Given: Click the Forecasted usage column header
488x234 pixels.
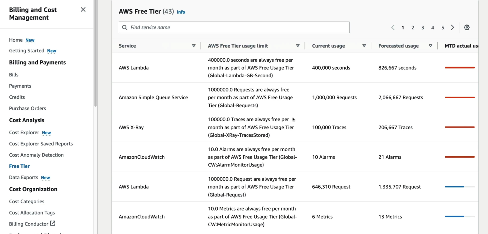Looking at the screenshot, I should click(398, 46).
